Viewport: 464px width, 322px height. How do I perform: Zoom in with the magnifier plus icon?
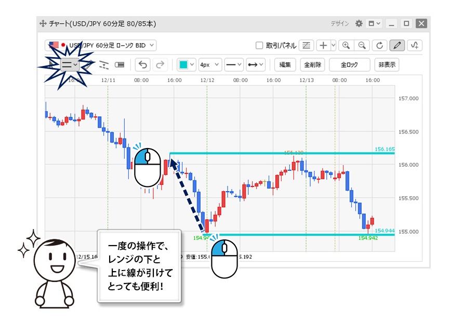(346, 45)
